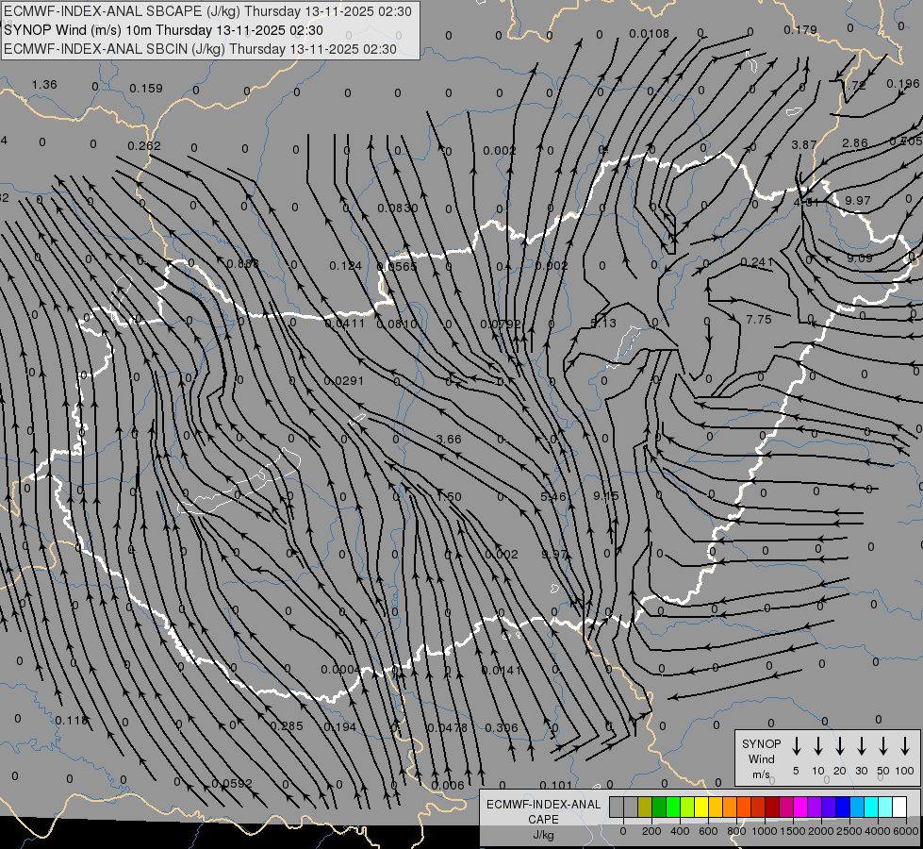Click the 200 tick label on the CAPE scale
This screenshot has width=923, height=849.
651,831
